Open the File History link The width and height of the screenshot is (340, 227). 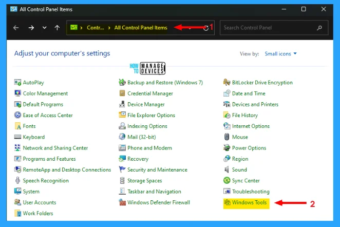(x=245, y=115)
